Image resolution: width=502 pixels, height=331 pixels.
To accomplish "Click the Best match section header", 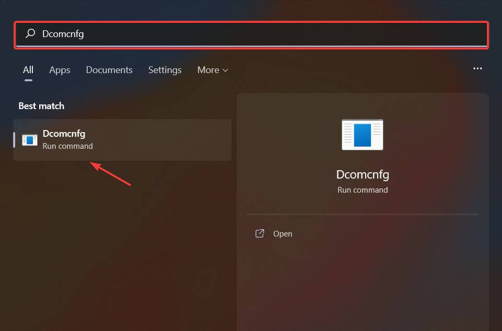I will (41, 105).
